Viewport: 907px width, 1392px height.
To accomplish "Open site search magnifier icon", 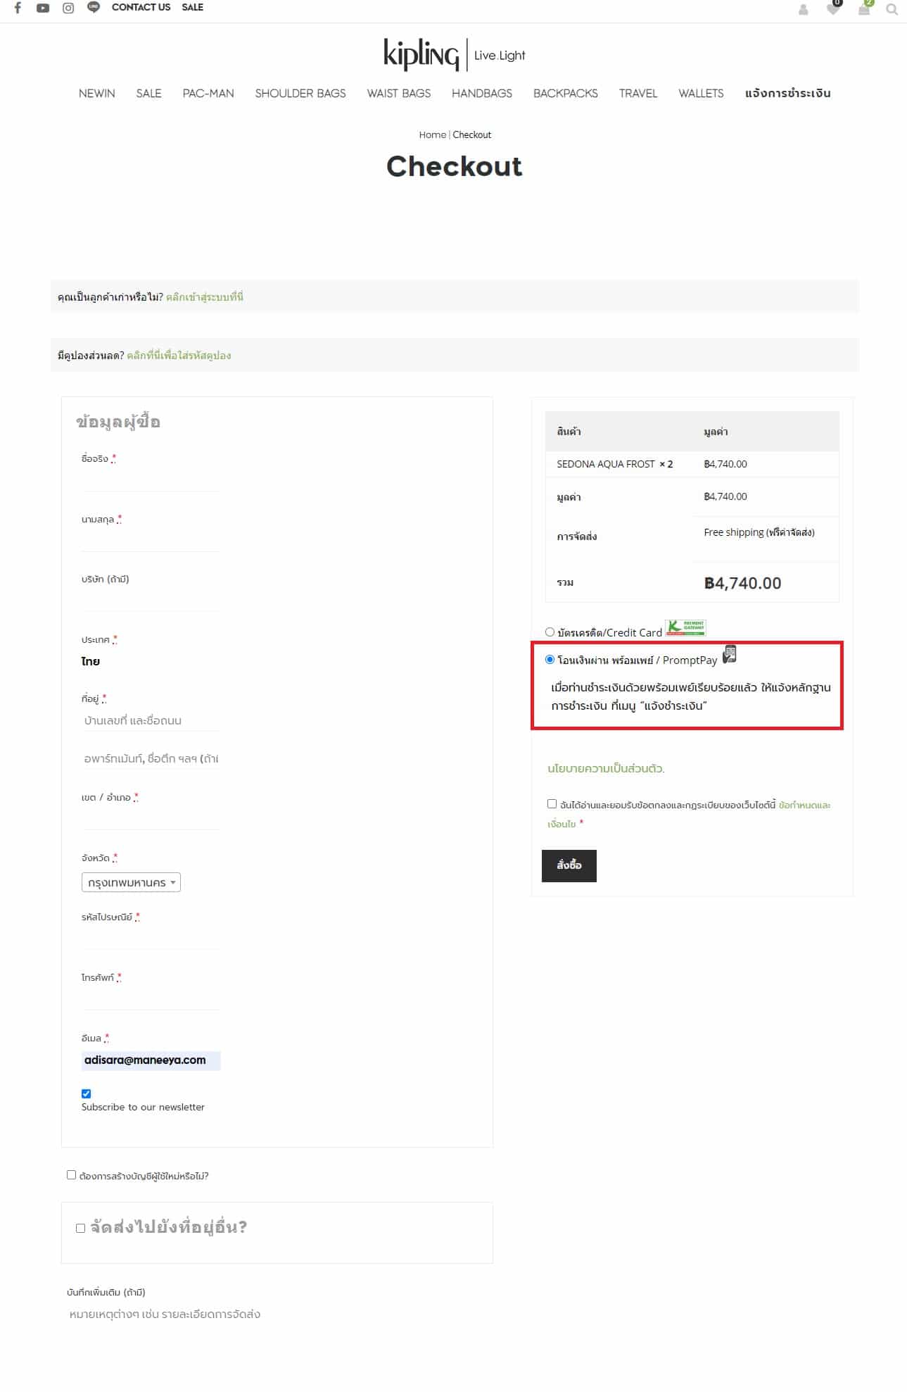I will pyautogui.click(x=892, y=10).
